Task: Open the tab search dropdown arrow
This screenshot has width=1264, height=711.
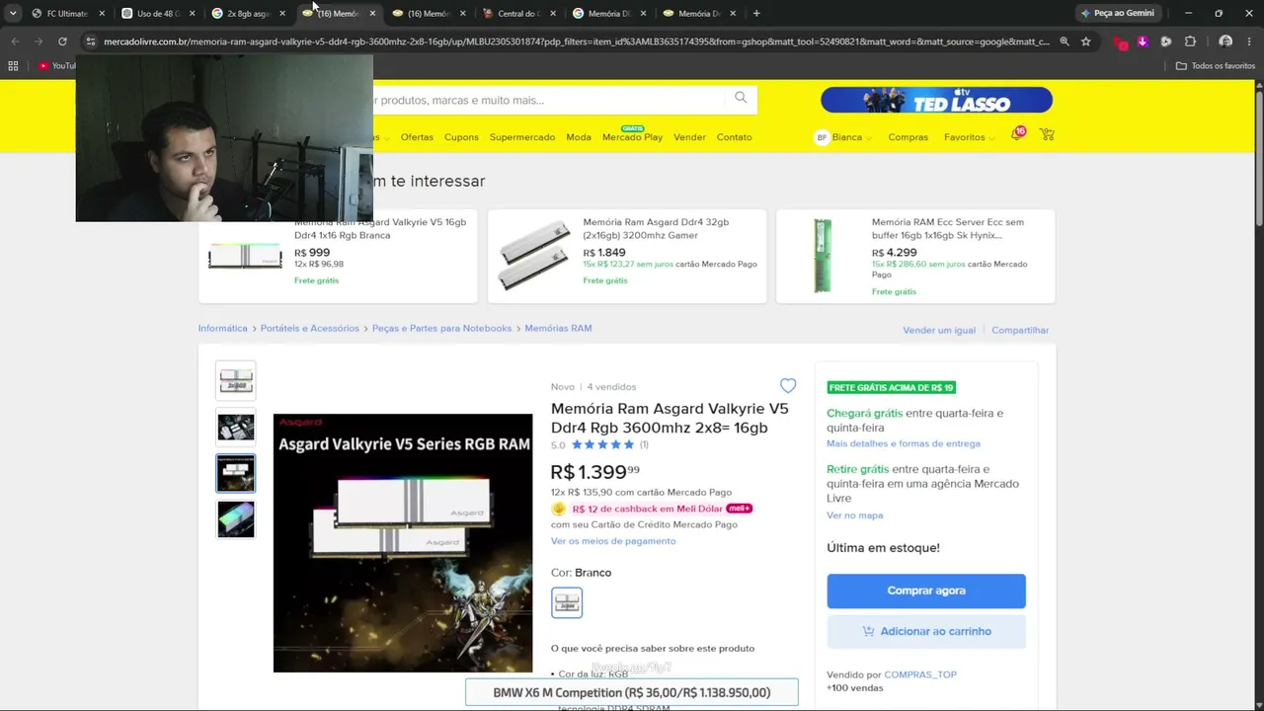Action: coord(13,14)
